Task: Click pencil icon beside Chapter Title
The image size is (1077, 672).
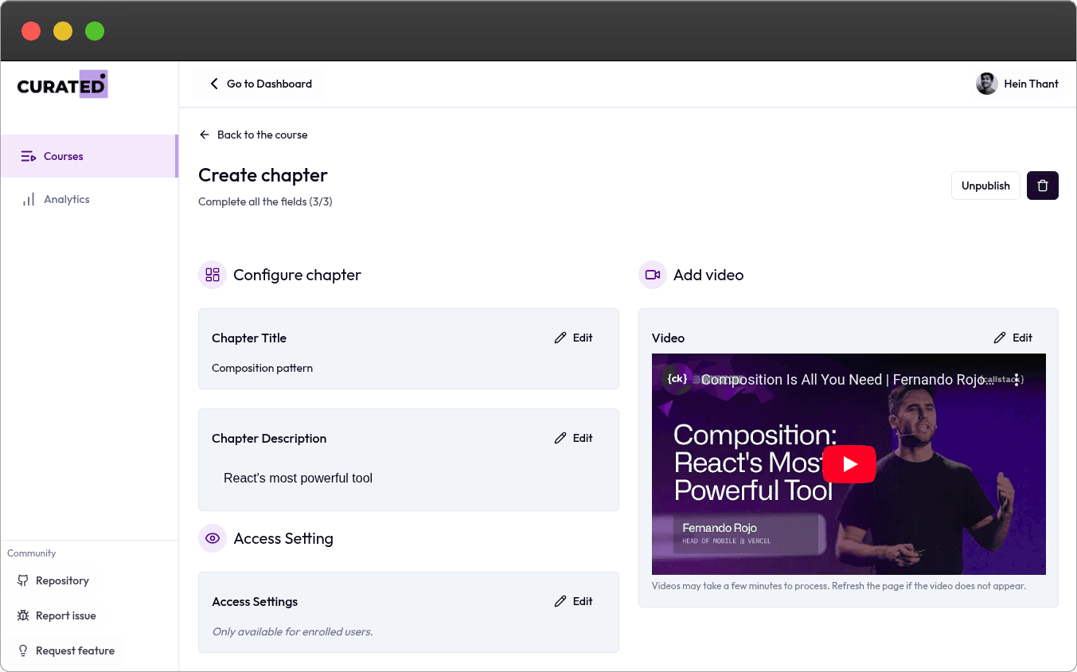Action: (x=560, y=338)
